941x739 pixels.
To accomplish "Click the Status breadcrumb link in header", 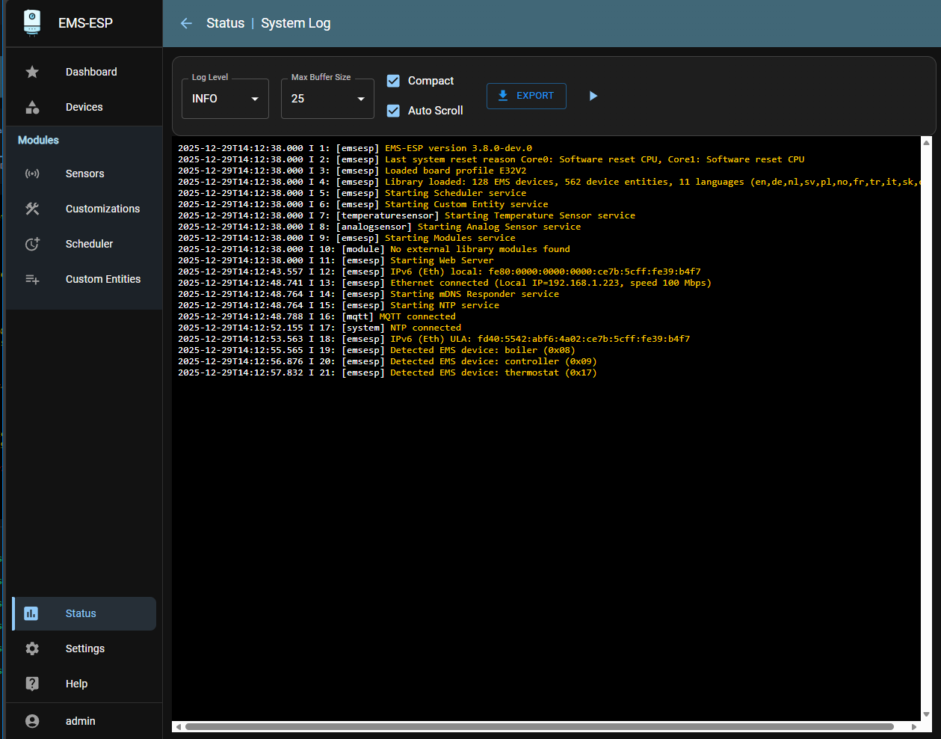I will pyautogui.click(x=225, y=23).
